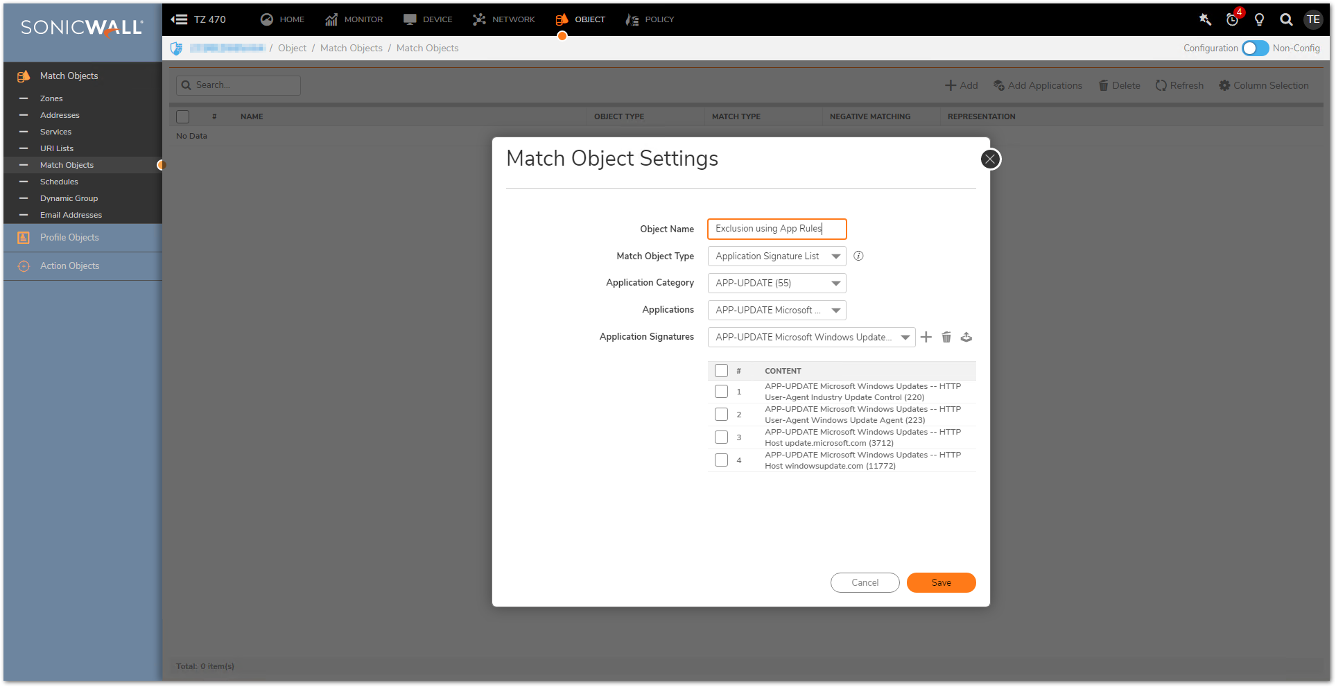Screen dimensions: 1336x687
Task: Click the trash icon beside Application Signatures
Action: point(946,338)
